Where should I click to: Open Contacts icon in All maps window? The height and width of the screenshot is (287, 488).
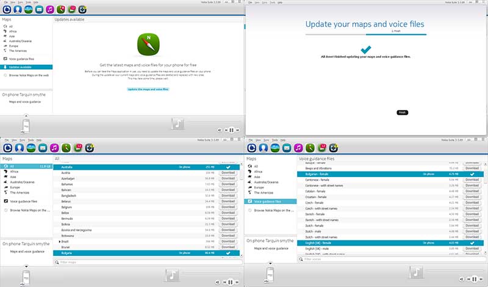click(20, 148)
